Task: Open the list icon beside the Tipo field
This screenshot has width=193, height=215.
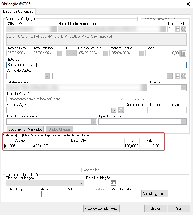Action: (x=177, y=29)
